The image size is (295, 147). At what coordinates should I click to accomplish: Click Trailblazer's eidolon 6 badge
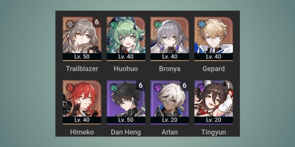[97, 22]
